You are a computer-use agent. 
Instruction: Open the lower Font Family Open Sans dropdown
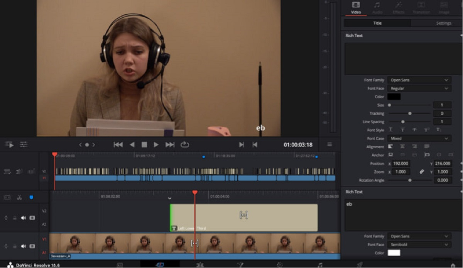pos(419,236)
